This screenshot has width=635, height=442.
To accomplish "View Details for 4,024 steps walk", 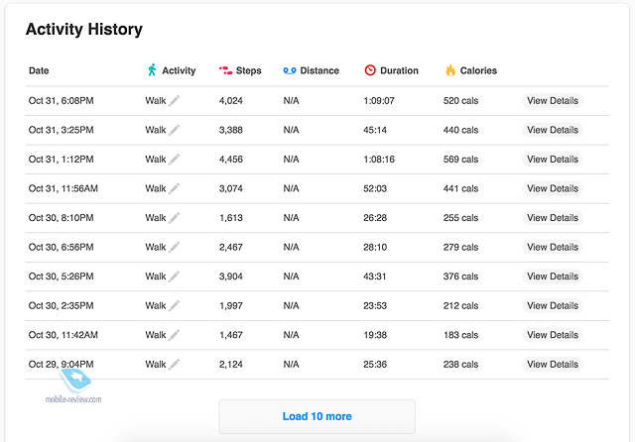I will point(553,101).
